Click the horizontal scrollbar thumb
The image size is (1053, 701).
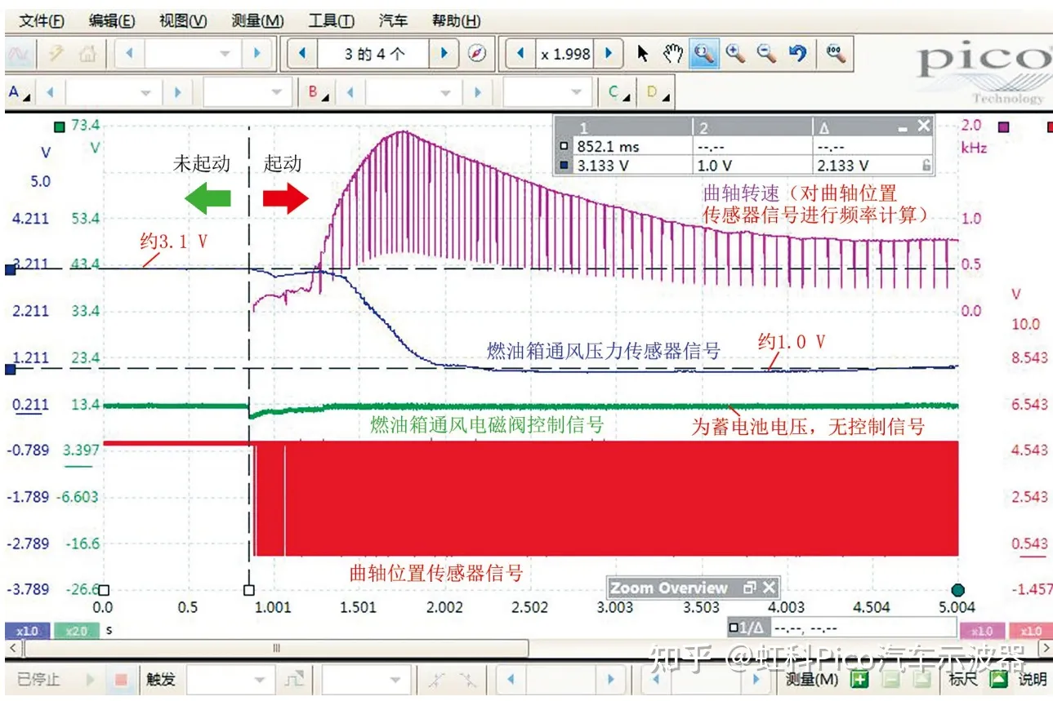click(x=276, y=648)
